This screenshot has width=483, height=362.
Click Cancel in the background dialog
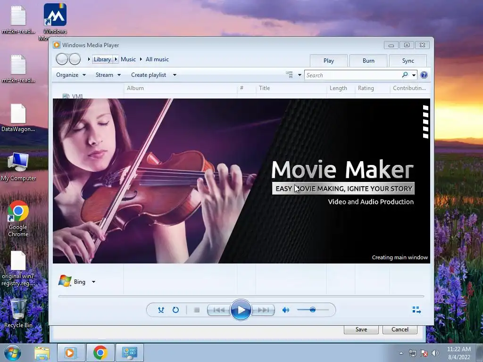coord(400,329)
